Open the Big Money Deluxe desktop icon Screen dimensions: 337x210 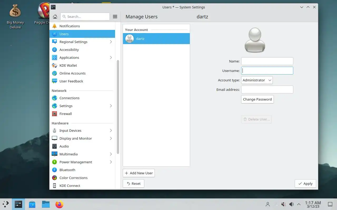click(15, 16)
